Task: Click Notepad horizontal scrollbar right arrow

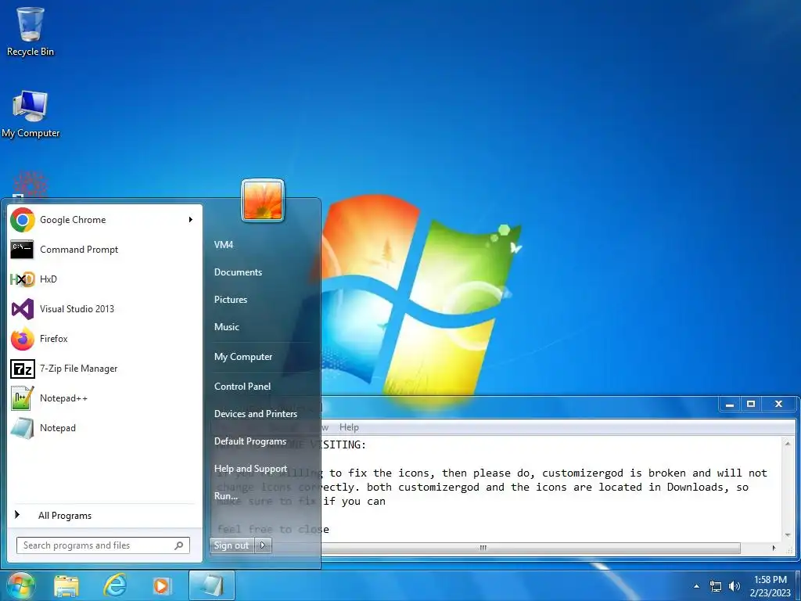Action: tap(774, 548)
